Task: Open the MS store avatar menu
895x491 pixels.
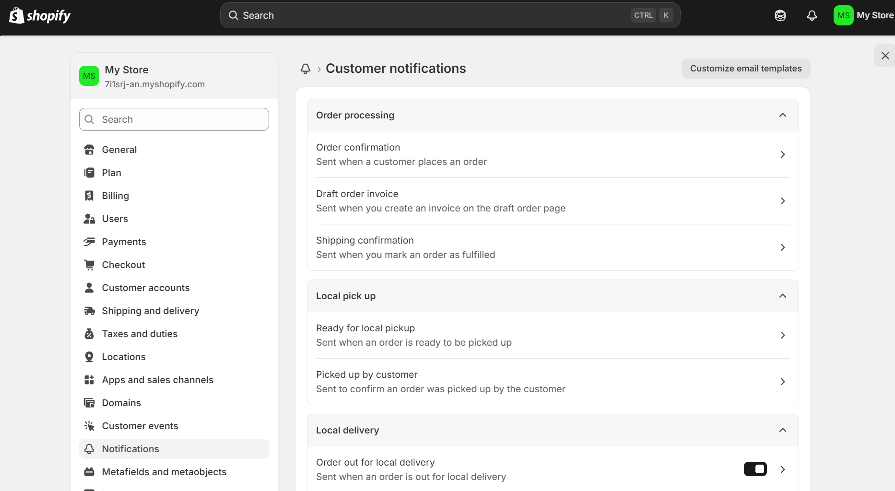Action: click(x=843, y=15)
